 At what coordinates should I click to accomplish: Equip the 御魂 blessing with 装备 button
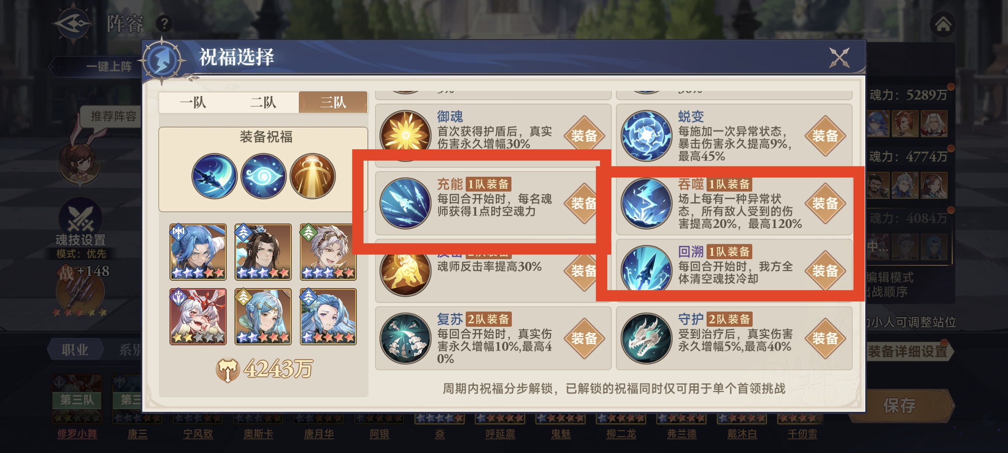(x=584, y=136)
